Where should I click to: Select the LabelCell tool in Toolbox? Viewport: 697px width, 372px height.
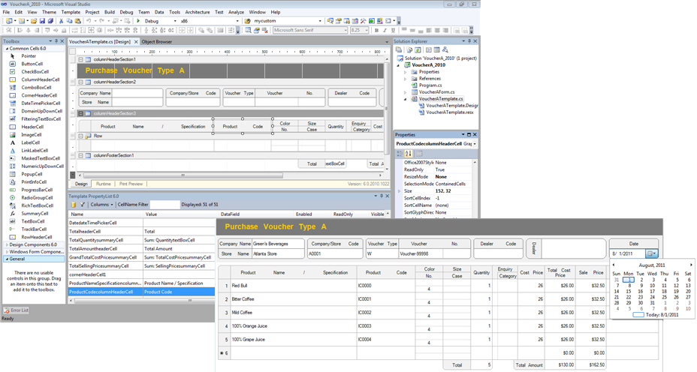coord(30,142)
